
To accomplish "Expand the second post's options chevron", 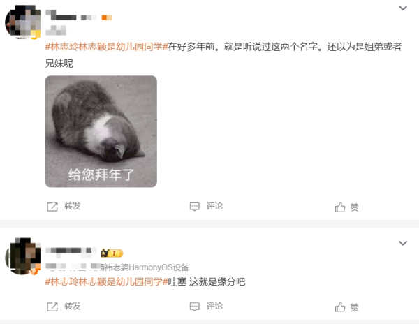I will (403, 243).
